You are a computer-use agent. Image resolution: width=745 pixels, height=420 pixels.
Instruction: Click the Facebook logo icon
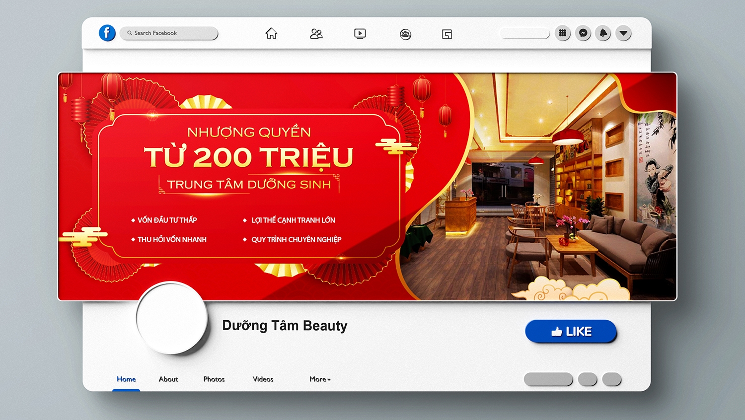(107, 33)
